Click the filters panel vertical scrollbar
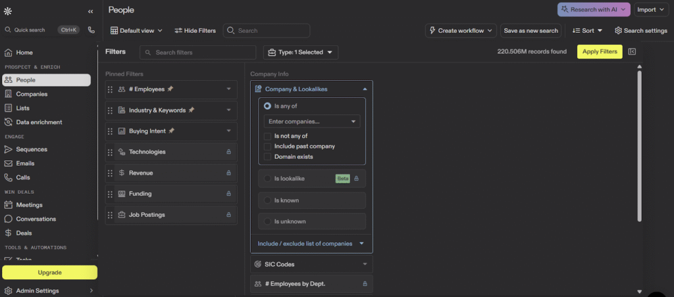674x297 pixels. (639, 145)
